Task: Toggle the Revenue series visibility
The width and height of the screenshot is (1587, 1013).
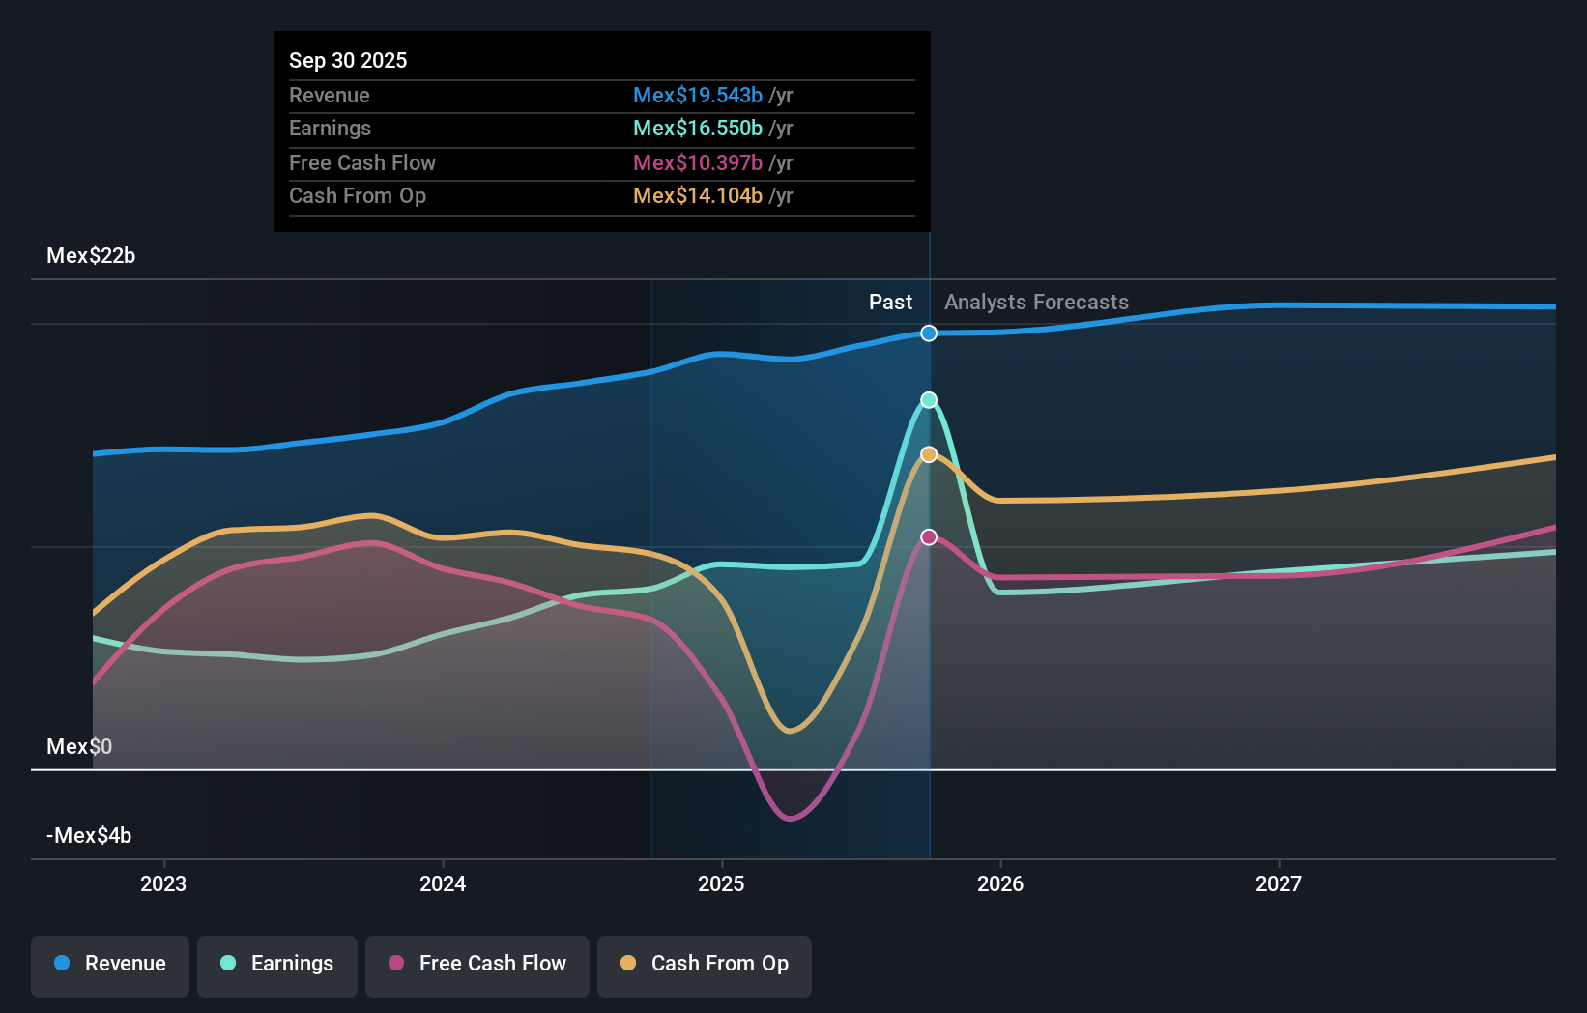Action: point(109,964)
